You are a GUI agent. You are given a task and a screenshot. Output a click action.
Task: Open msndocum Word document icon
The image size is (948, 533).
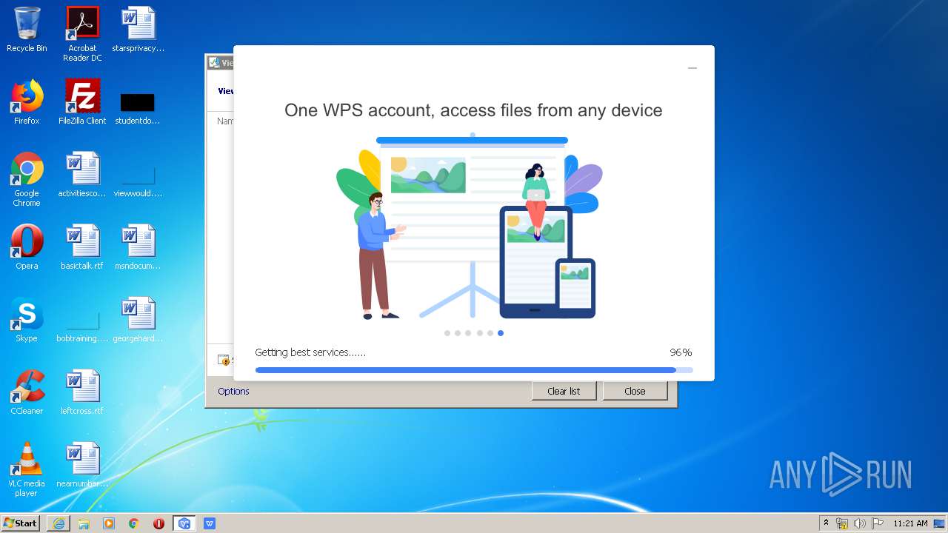pyautogui.click(x=138, y=247)
